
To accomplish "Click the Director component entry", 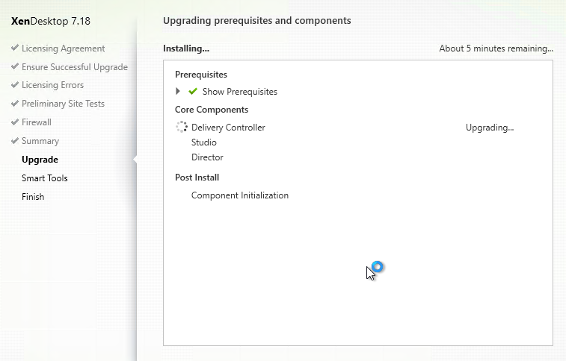I will pos(207,157).
